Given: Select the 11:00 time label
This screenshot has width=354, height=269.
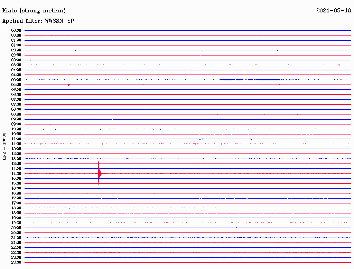Looking at the screenshot, I should click(16, 139).
